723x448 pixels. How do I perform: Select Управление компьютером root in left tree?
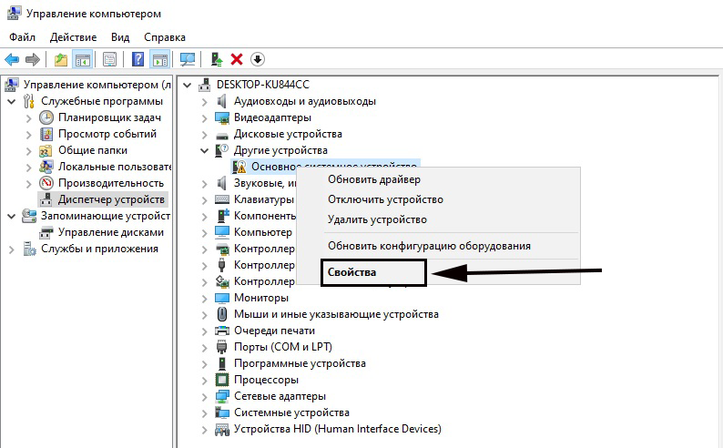[97, 85]
